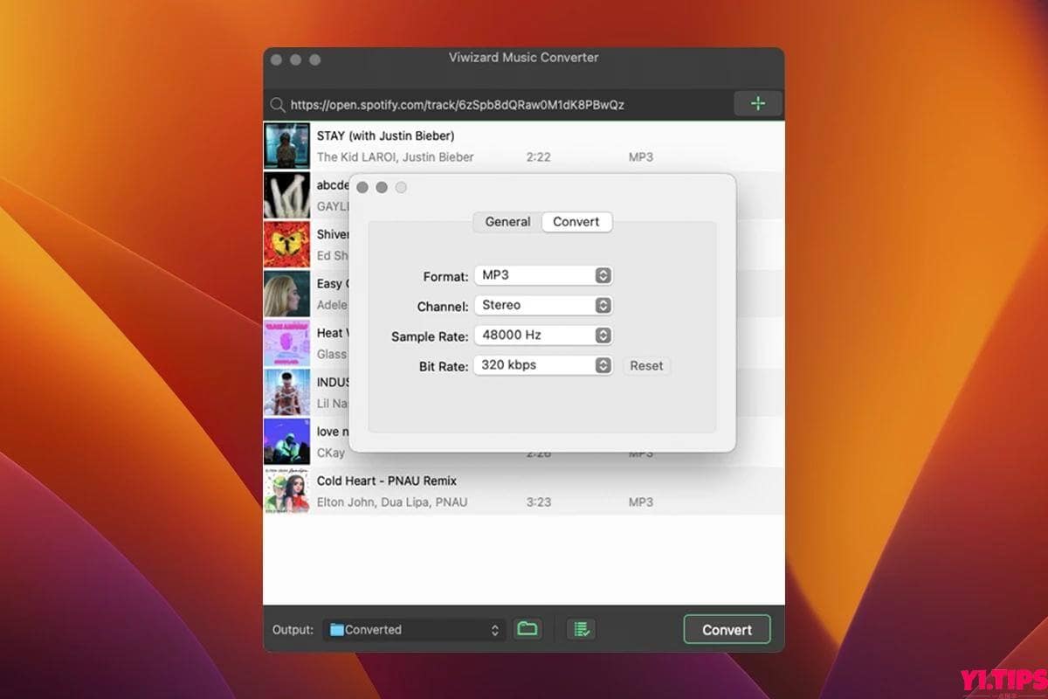This screenshot has height=699, width=1048.
Task: Click the converted list icon near Output
Action: click(580, 629)
